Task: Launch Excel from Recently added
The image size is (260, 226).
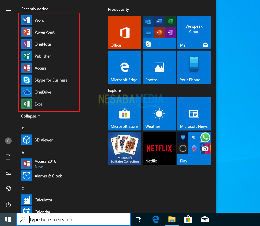Action: pos(49,104)
